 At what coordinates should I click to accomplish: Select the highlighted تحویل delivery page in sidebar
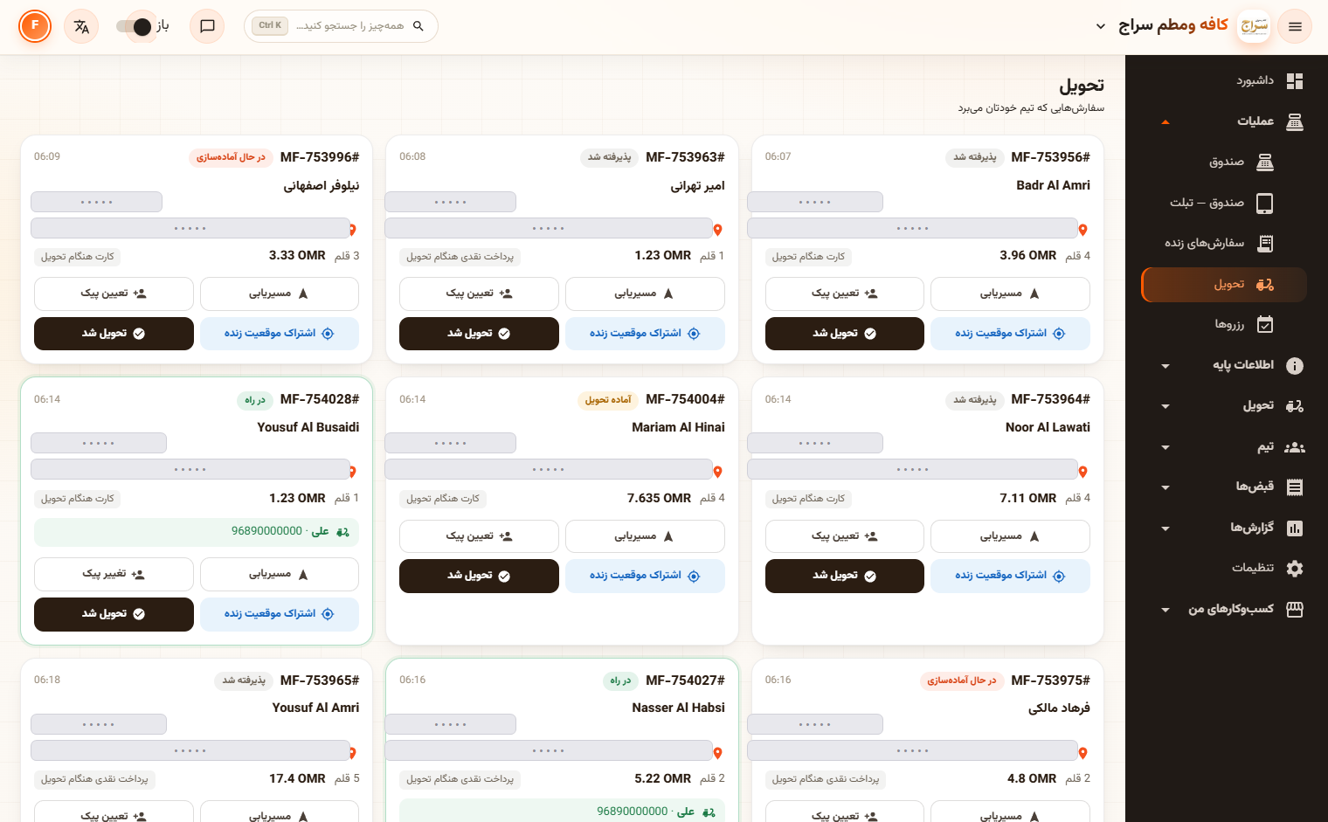pos(1224,285)
